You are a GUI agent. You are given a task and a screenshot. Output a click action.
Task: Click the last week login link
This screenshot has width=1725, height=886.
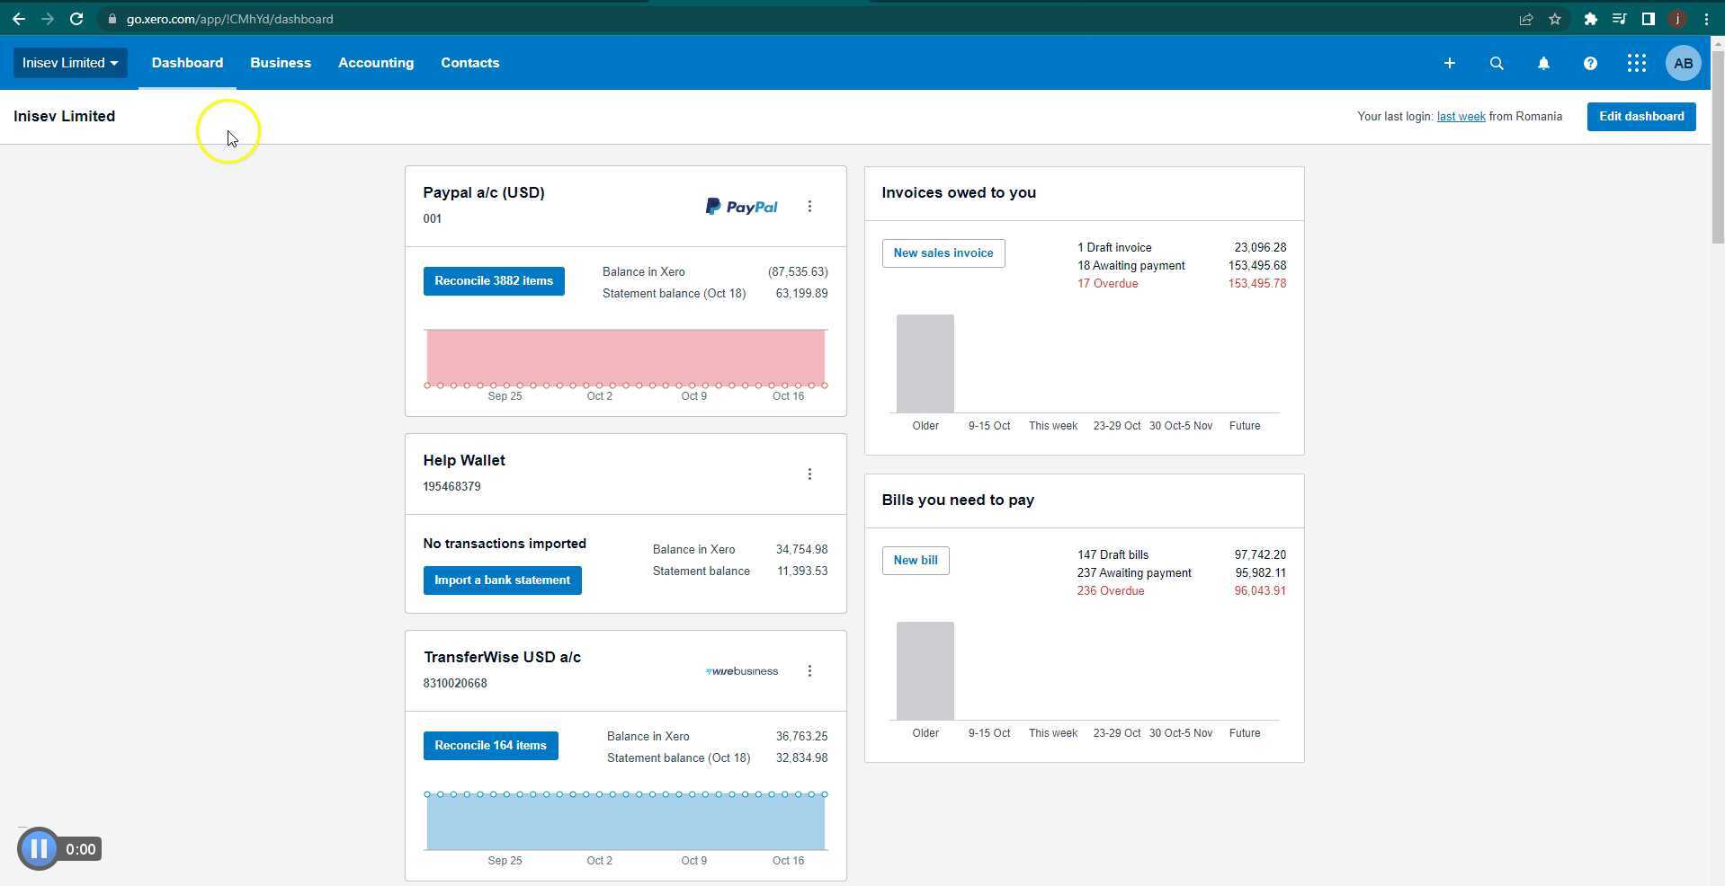coord(1461,117)
